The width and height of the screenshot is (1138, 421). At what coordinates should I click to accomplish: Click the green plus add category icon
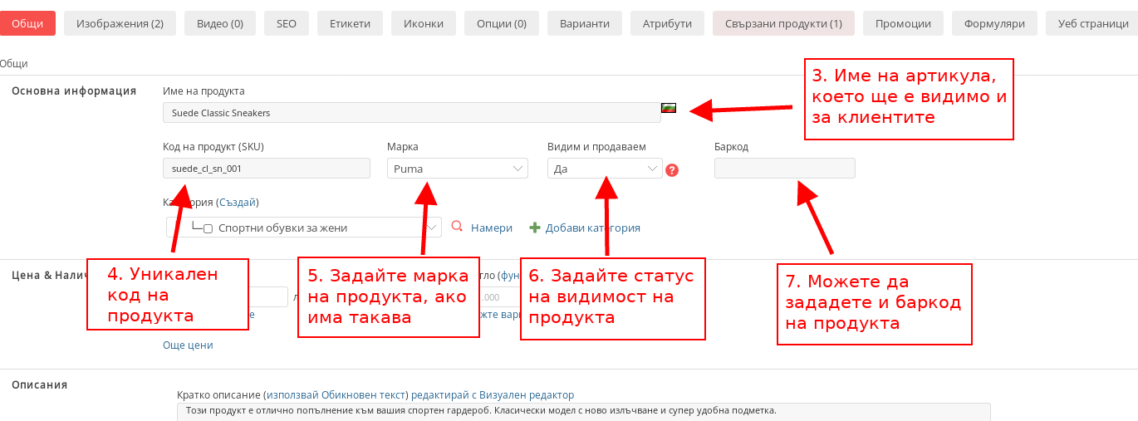coord(535,228)
